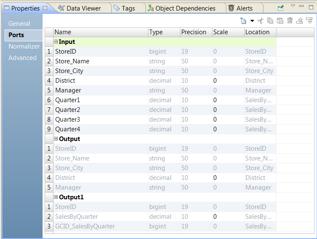Click the Type column header

[164, 32]
